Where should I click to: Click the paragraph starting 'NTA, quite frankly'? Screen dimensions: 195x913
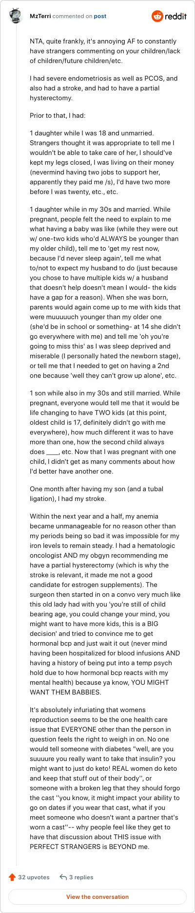(x=103, y=51)
